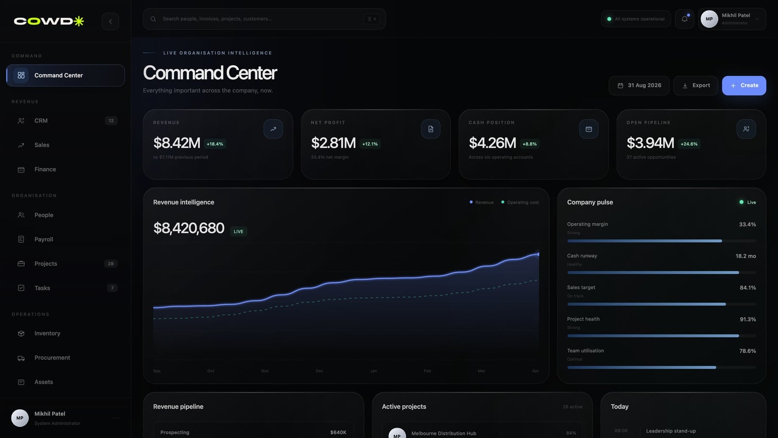778x438 pixels.
Task: Open the sidebar user options ellipsis
Action: coord(116,418)
